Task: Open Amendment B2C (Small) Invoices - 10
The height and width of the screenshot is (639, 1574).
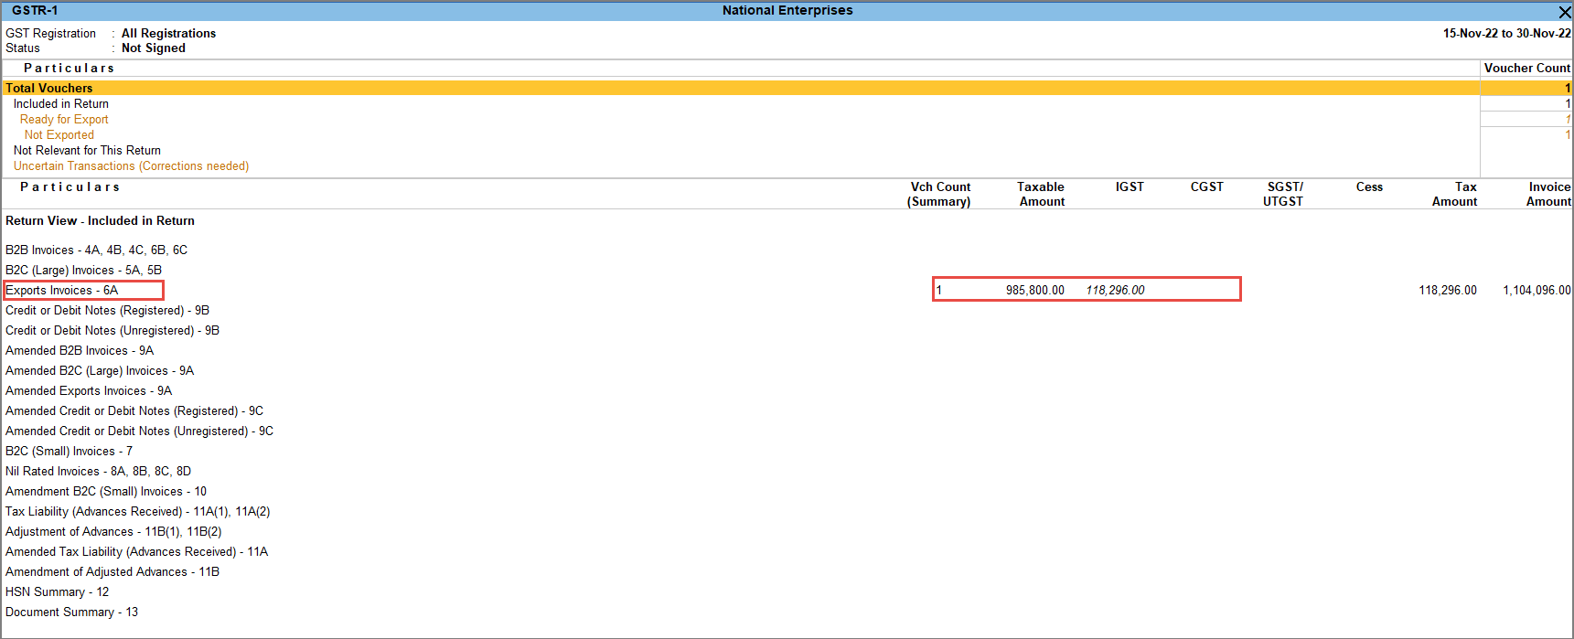Action: [x=106, y=491]
